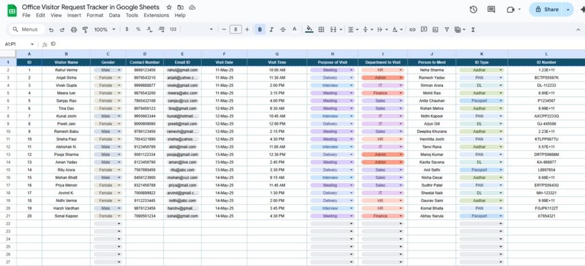
Task: Start a Meet call via camera icon
Action: [510, 9]
